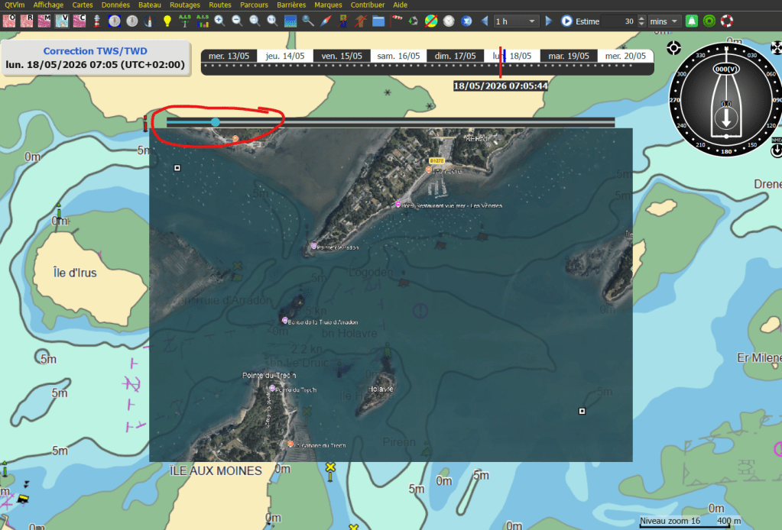Click the blue sea tides icon
782x530 pixels.
pyautogui.click(x=290, y=21)
